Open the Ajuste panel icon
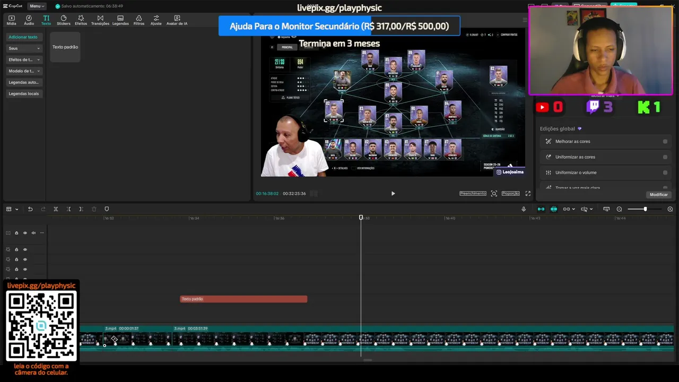Screen dimensions: 679x382 click(156, 20)
